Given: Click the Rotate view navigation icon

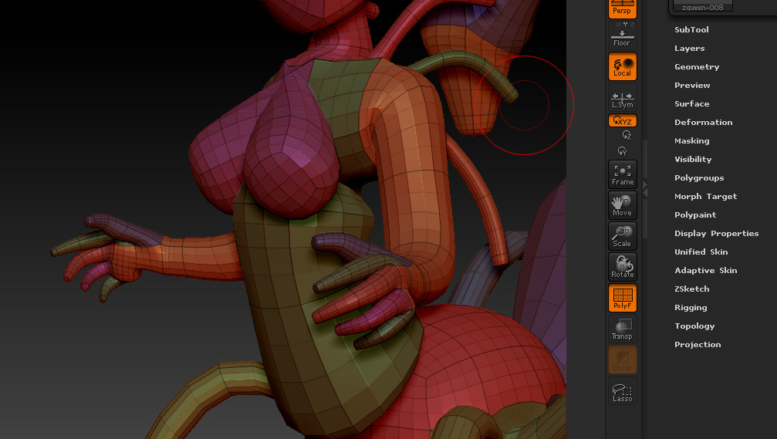Looking at the screenshot, I should click(623, 267).
